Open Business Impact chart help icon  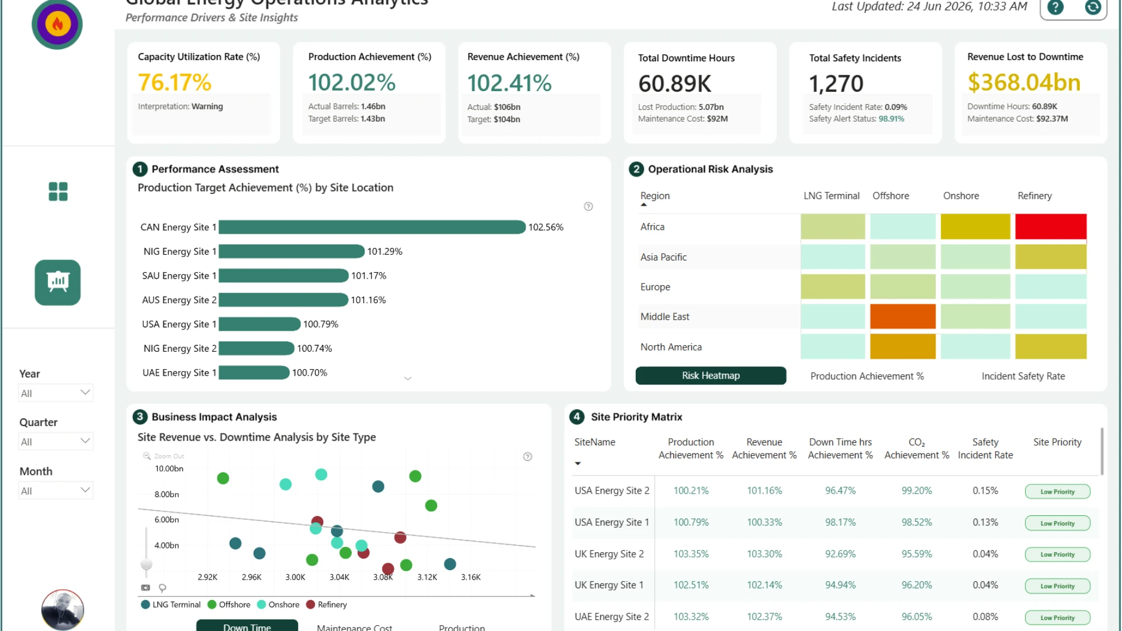tap(528, 457)
